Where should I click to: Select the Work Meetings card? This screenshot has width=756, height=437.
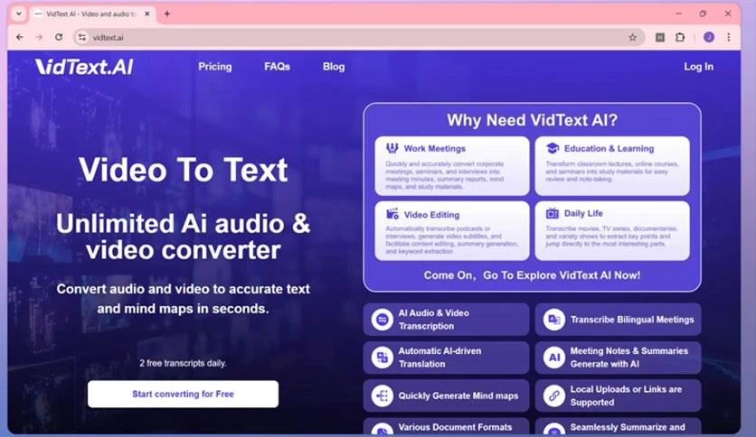[451, 165]
